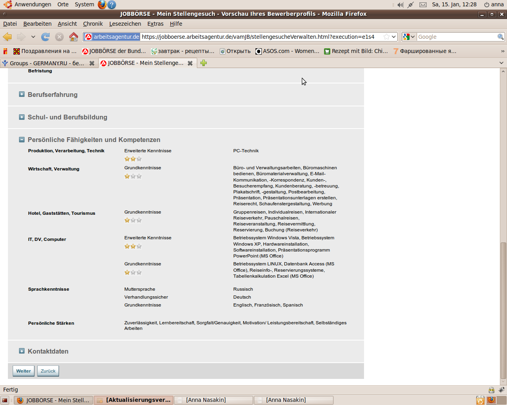Viewport: 507px width, 405px height.
Task: Expand the Kontaktdaten section
Action: pyautogui.click(x=22, y=351)
